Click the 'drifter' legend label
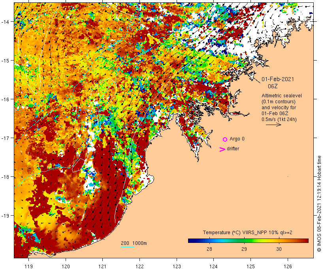Screen dimensions: 324x269 click(x=233, y=149)
